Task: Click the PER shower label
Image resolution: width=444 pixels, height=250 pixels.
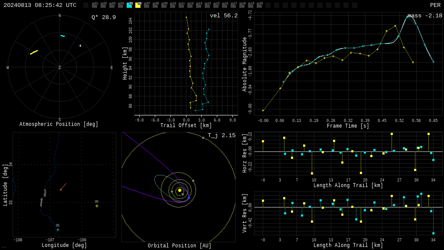Action: tap(435, 5)
